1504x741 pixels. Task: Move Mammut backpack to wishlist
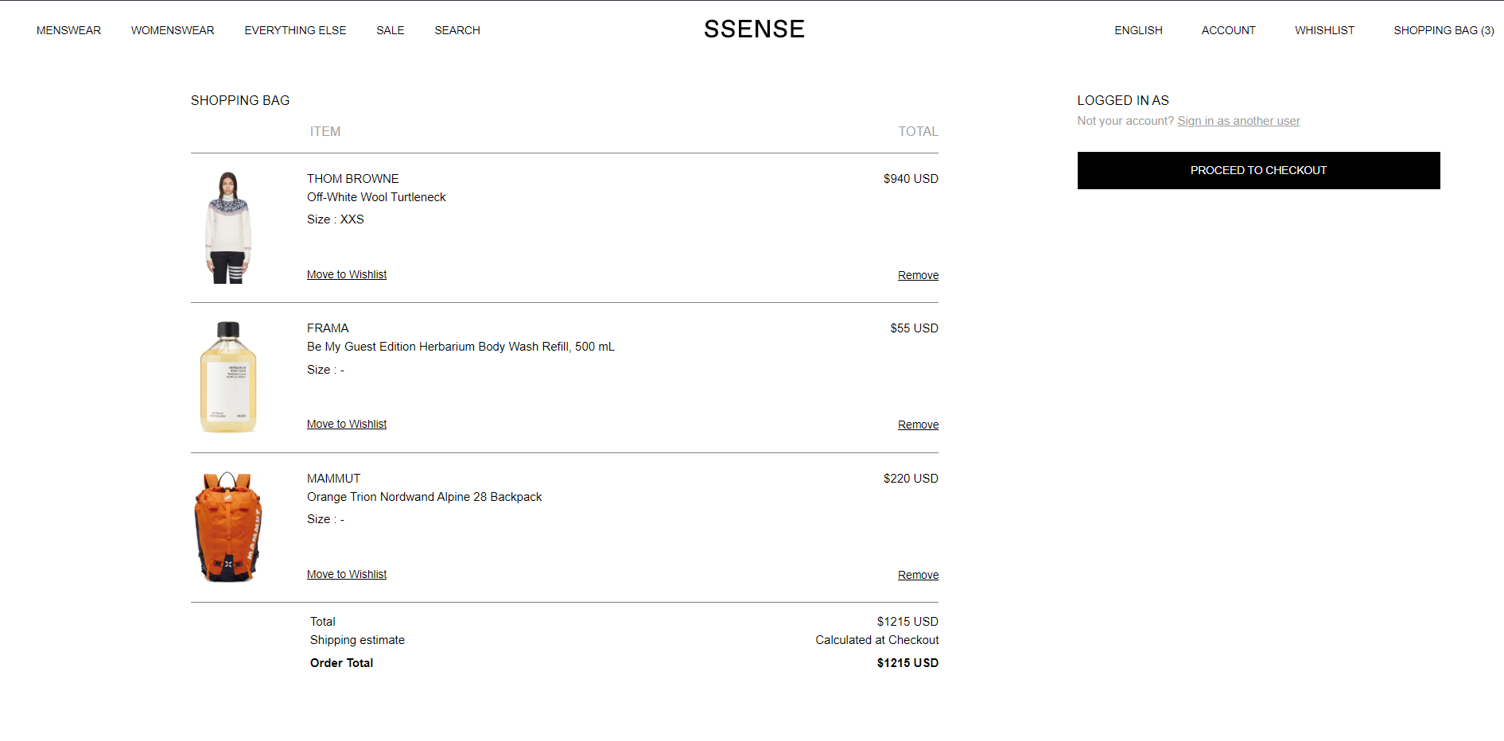pos(347,574)
